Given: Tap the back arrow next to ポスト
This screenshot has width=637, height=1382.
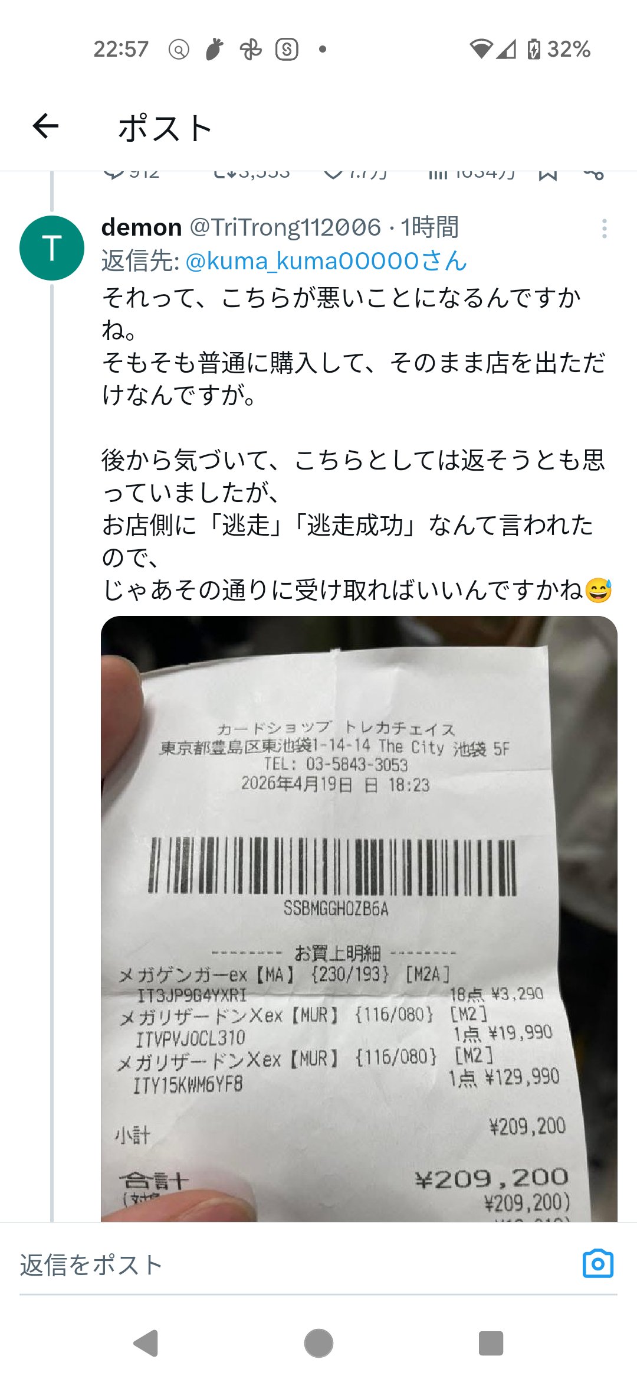Looking at the screenshot, I should [45, 126].
